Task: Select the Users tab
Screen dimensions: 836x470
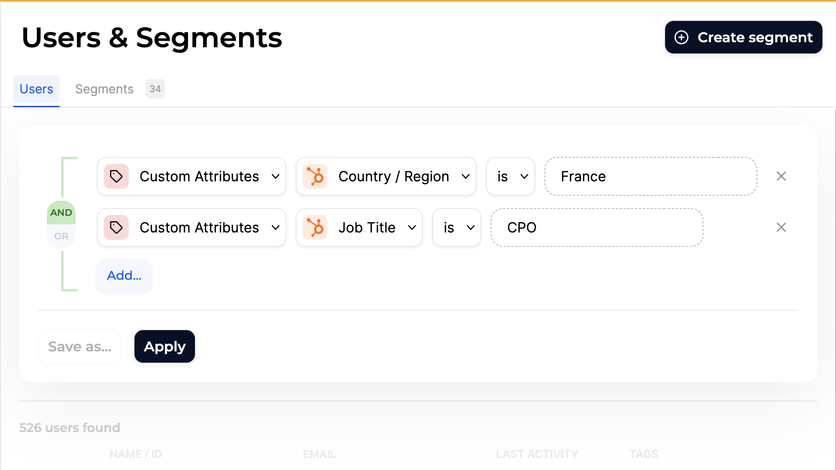Action: pyautogui.click(x=36, y=89)
